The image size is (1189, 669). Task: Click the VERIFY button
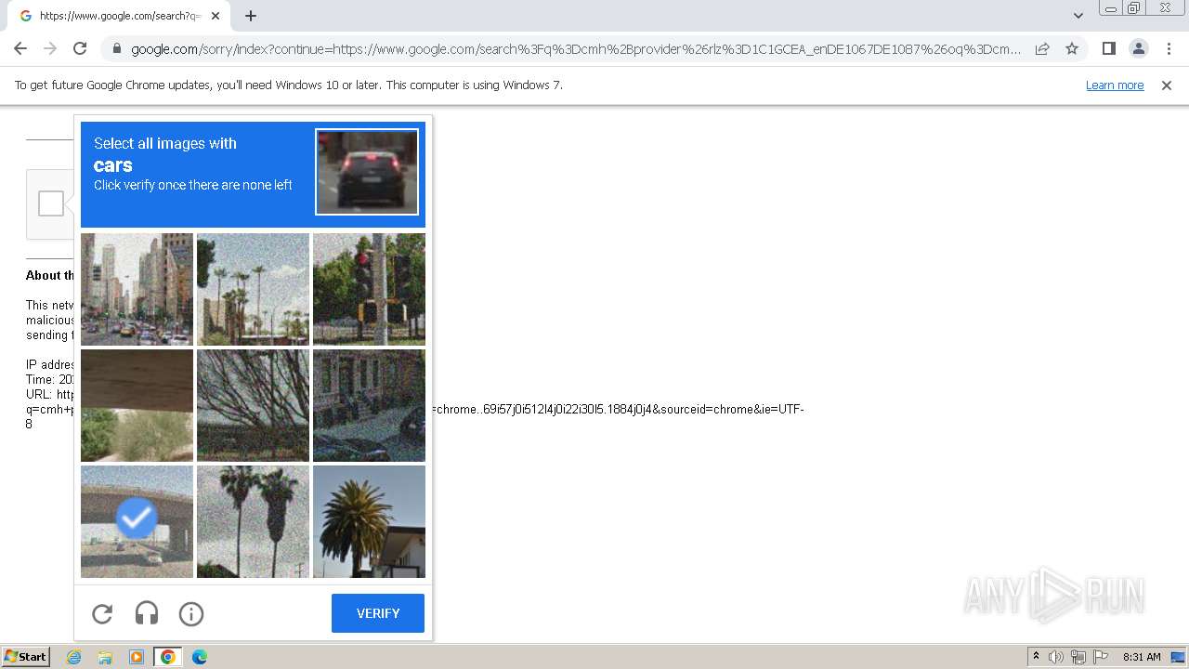click(378, 613)
